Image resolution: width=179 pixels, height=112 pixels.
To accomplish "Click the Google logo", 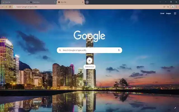I will click(x=89, y=36).
